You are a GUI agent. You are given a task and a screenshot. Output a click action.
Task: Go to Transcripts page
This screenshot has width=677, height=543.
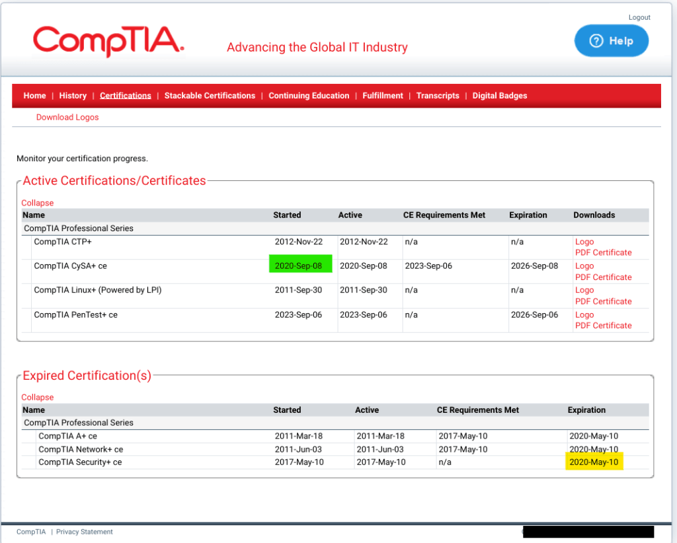pos(438,96)
